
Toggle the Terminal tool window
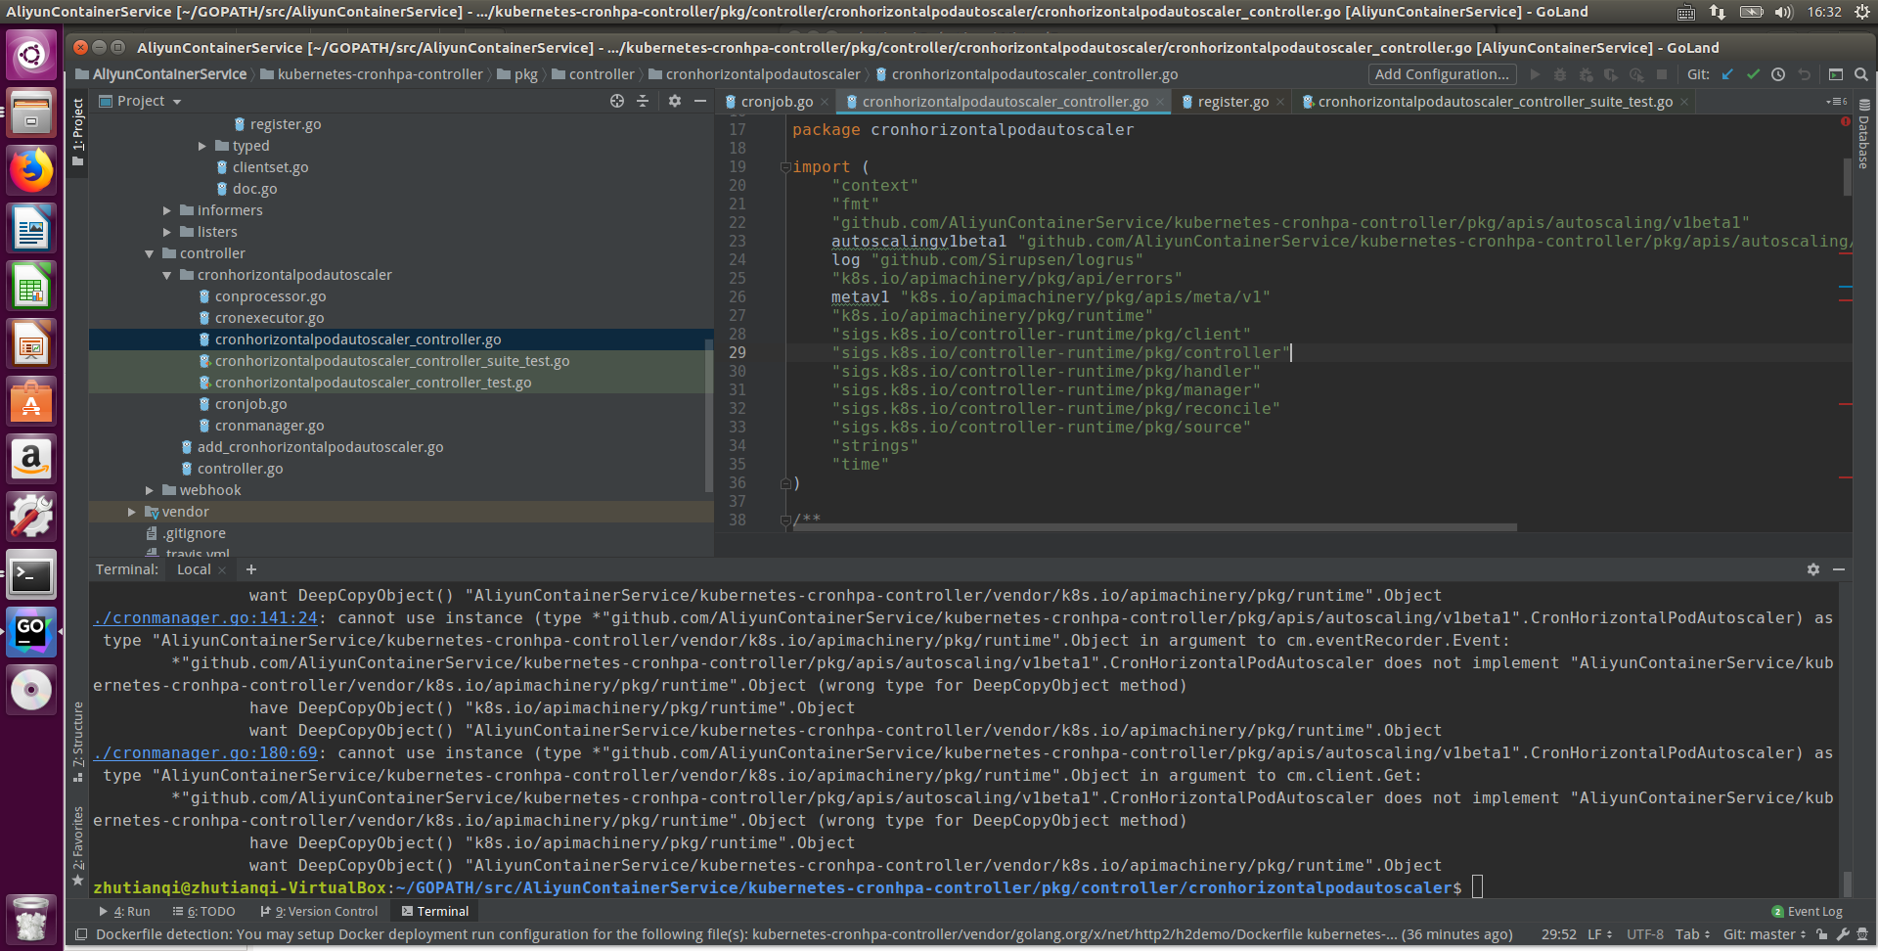coord(434,911)
